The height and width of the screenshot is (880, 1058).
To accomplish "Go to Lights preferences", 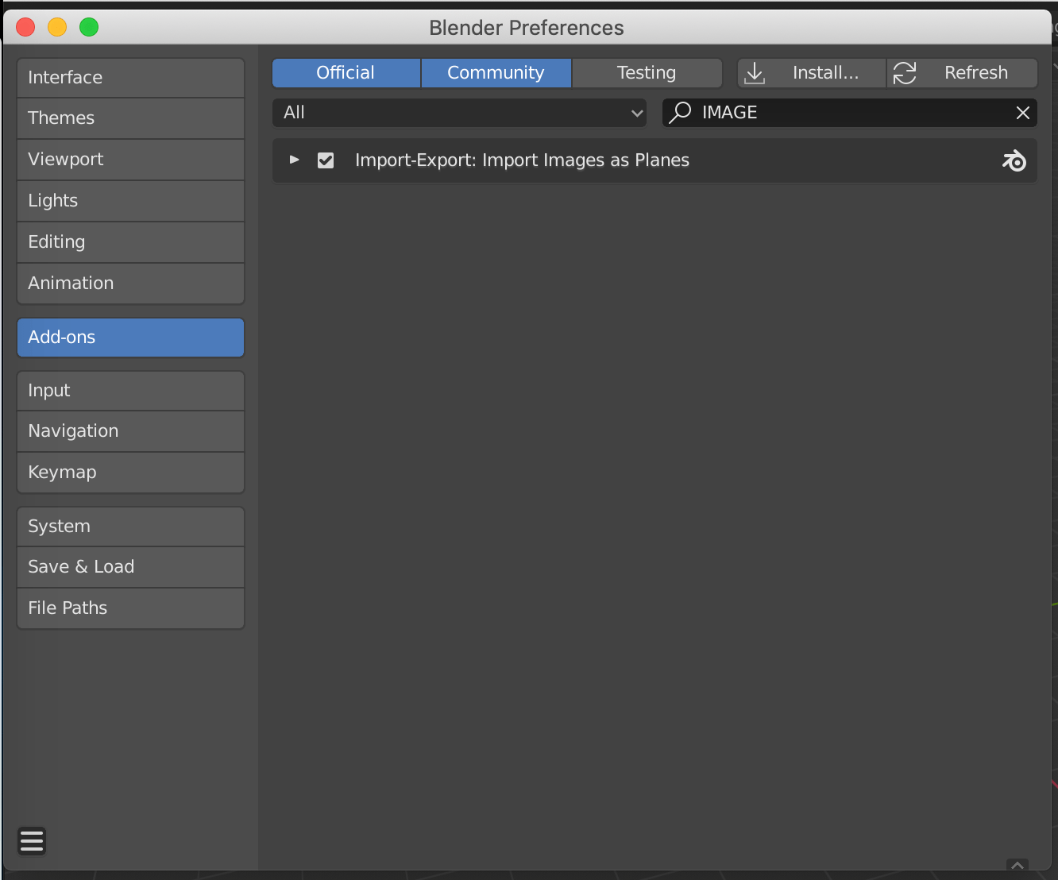I will point(130,201).
